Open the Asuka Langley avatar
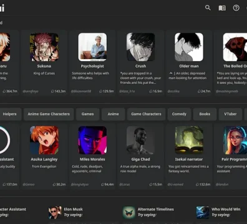Screen dimensions: 247x224 click(44, 140)
